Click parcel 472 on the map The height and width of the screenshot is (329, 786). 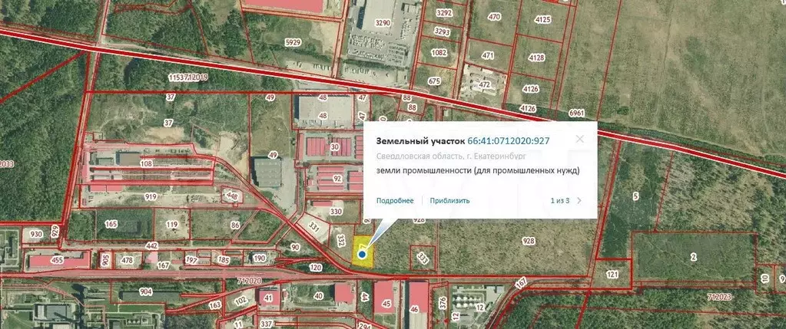484,84
